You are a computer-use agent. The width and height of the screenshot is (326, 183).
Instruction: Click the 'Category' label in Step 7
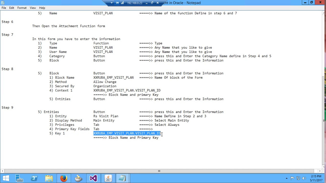tap(57, 56)
